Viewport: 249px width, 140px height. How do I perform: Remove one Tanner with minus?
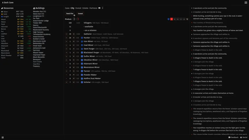(66, 71)
